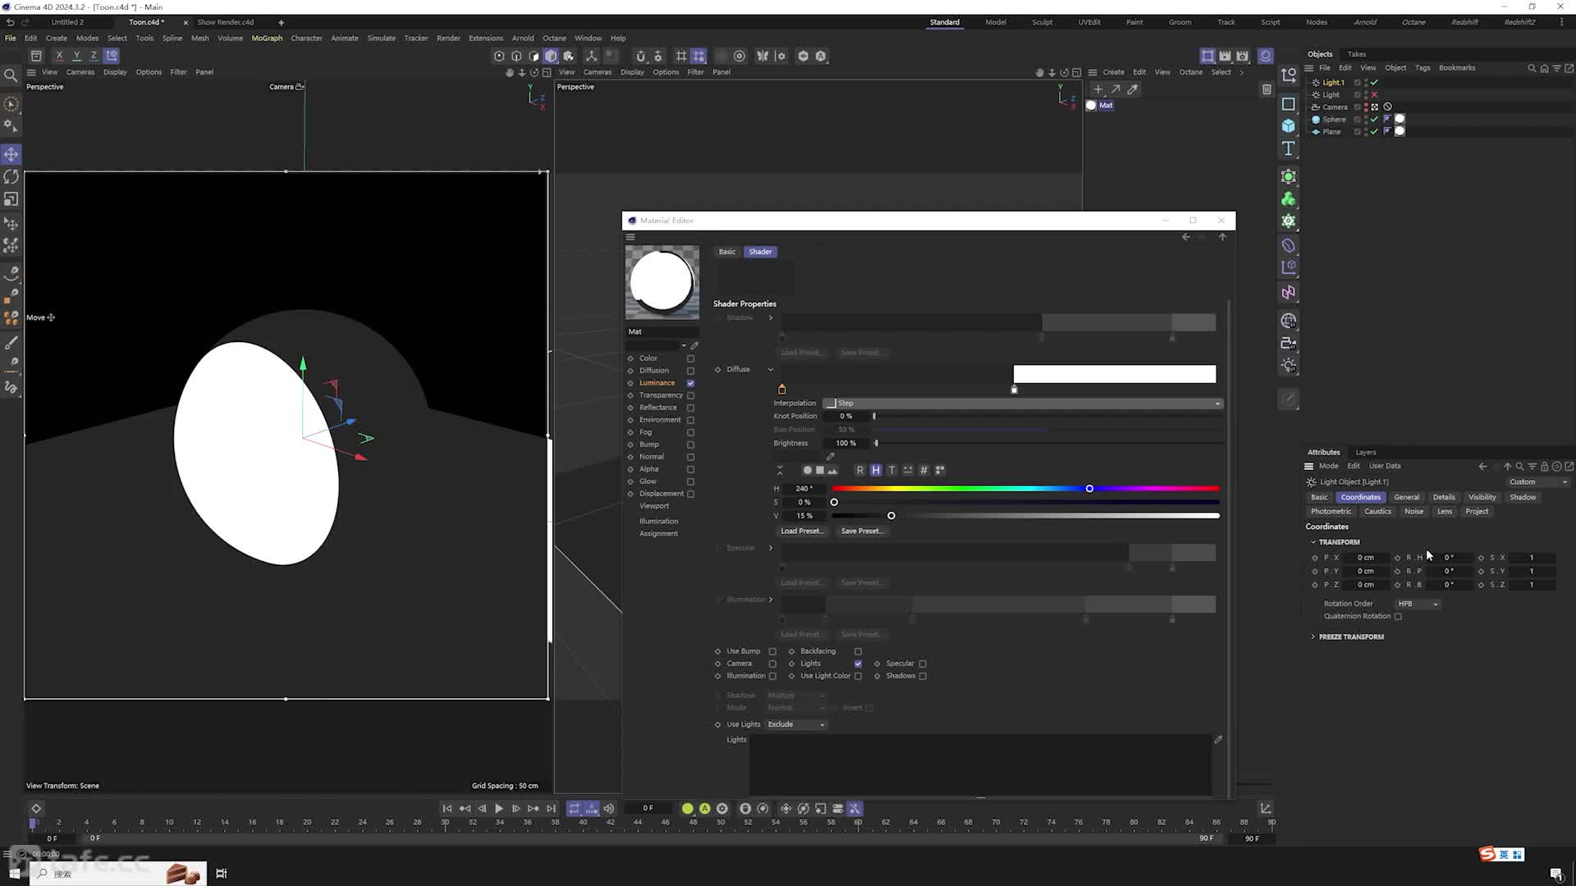Screen dimensions: 1576x886
Task: Expand the Specular shader section
Action: click(770, 548)
